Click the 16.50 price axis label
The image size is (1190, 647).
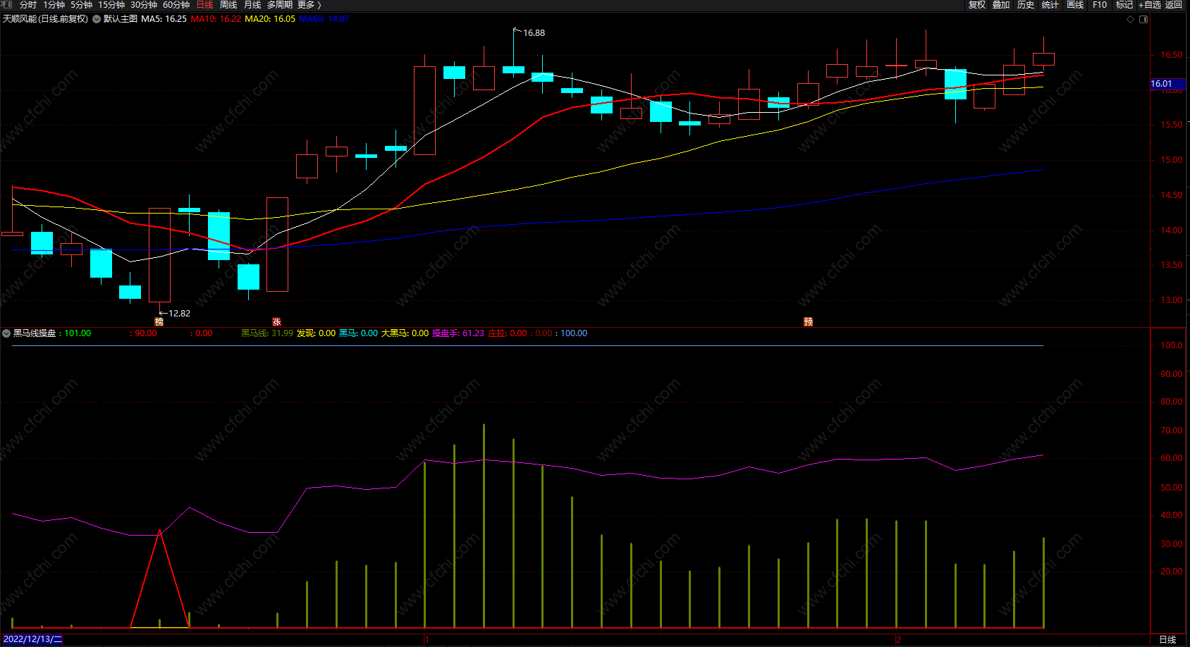(1172, 55)
